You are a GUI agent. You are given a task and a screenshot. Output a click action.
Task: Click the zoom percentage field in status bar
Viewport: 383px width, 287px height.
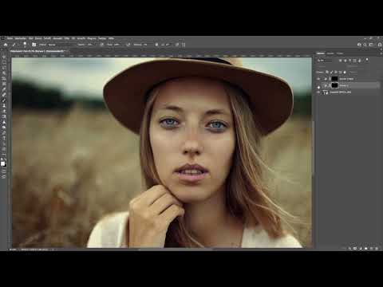point(13,250)
